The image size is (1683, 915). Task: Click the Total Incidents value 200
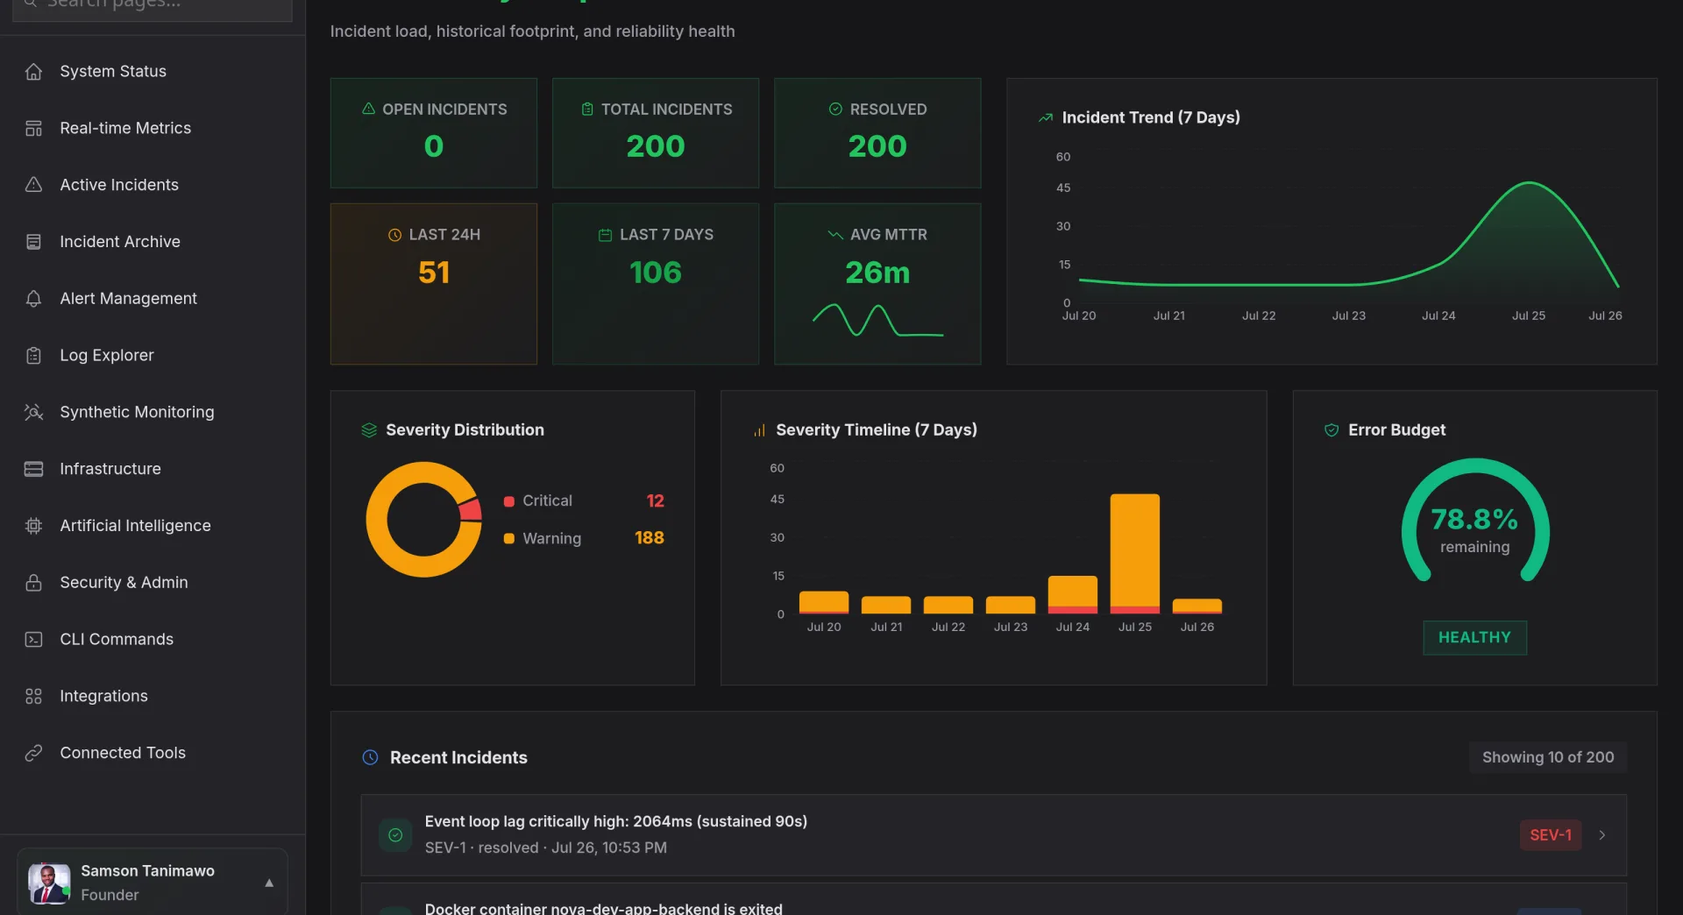(656, 146)
